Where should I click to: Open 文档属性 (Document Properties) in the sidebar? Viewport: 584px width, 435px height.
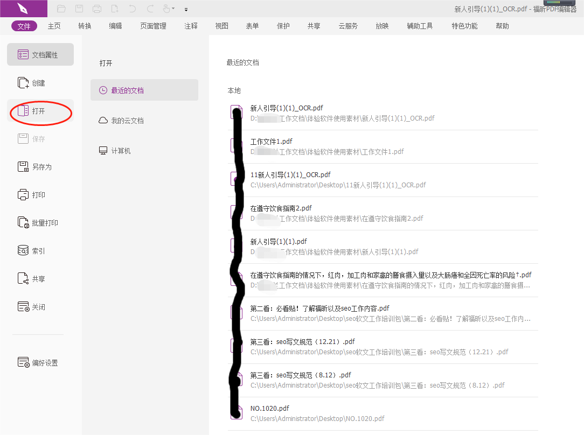click(40, 54)
